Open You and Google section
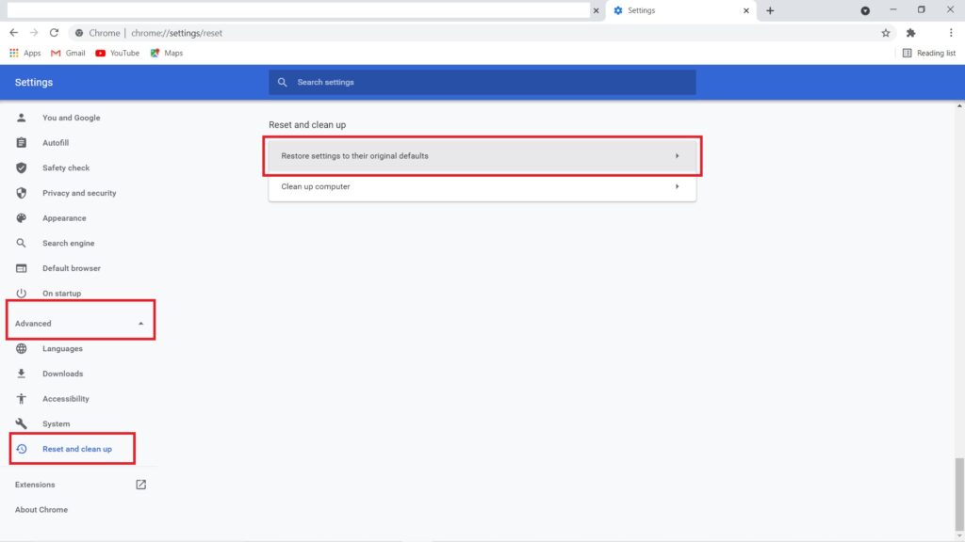 click(x=71, y=118)
